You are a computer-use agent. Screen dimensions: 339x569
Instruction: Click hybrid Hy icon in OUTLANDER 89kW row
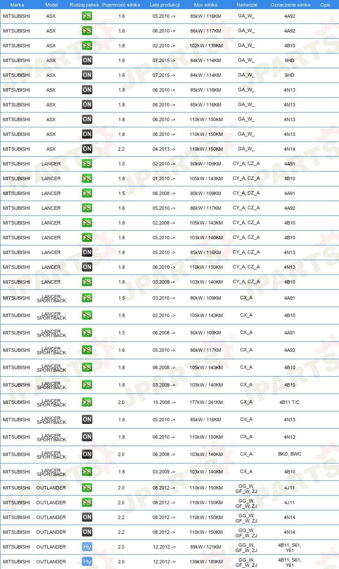pyautogui.click(x=87, y=547)
